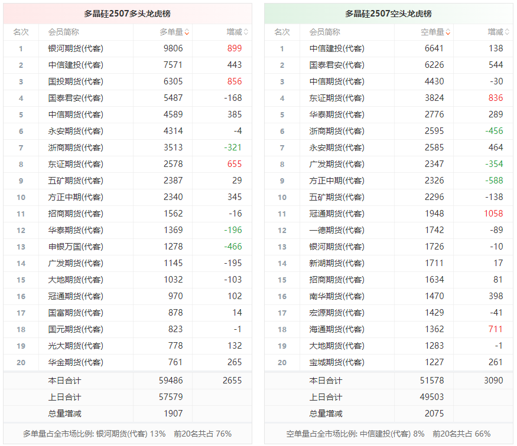Select 本日合计 total 59486 cell

(171, 381)
